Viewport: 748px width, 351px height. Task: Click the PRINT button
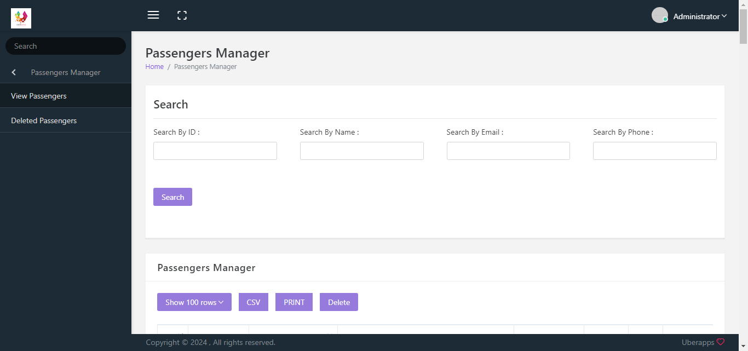point(294,302)
